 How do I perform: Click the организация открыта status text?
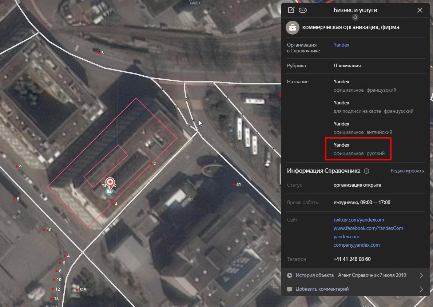[x=357, y=185]
